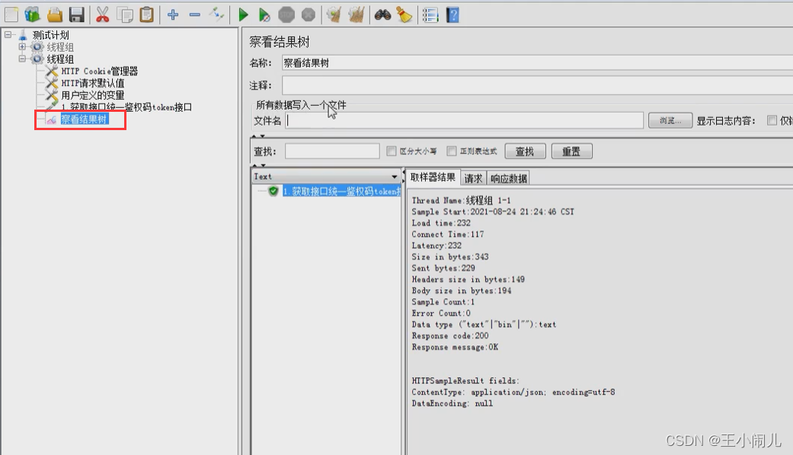Save the test plan with floppy icon
The width and height of the screenshot is (793, 455).
[x=76, y=14]
